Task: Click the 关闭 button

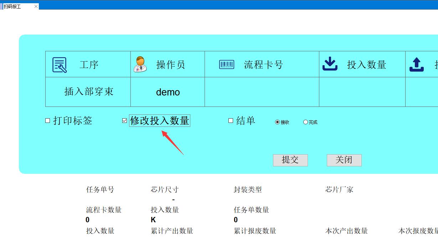Action: [344, 160]
